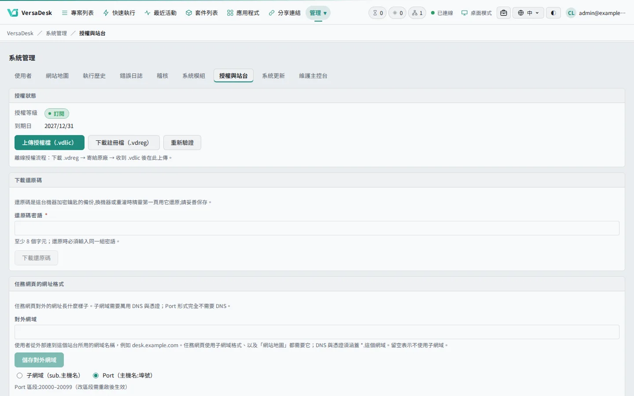The width and height of the screenshot is (634, 396).
Task: Switch to the 網站地圖 tab
Action: point(57,76)
